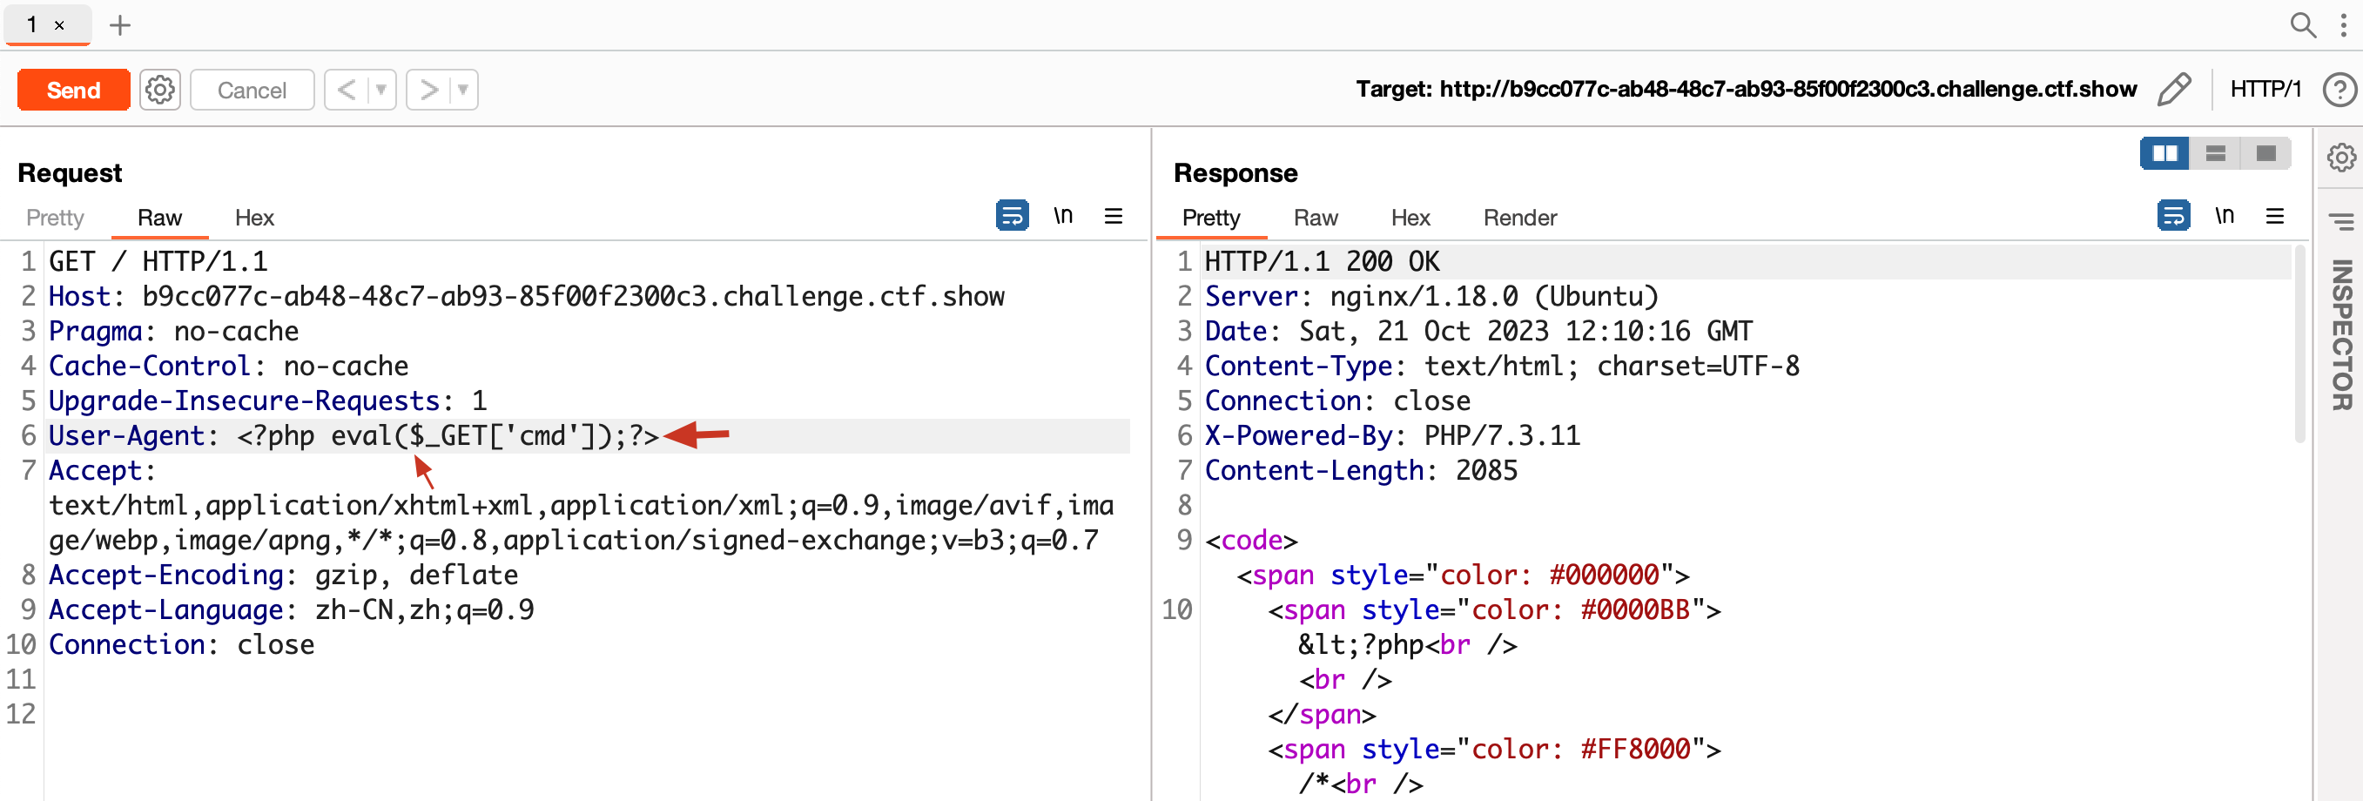Click Connection: close in request
Screen dimensions: 2363x801
pyautogui.click(x=181, y=645)
